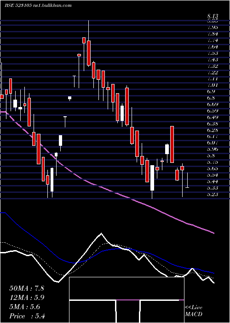Click the 5.54 price axis label
The height and width of the screenshot is (323, 230).
[x=213, y=175]
